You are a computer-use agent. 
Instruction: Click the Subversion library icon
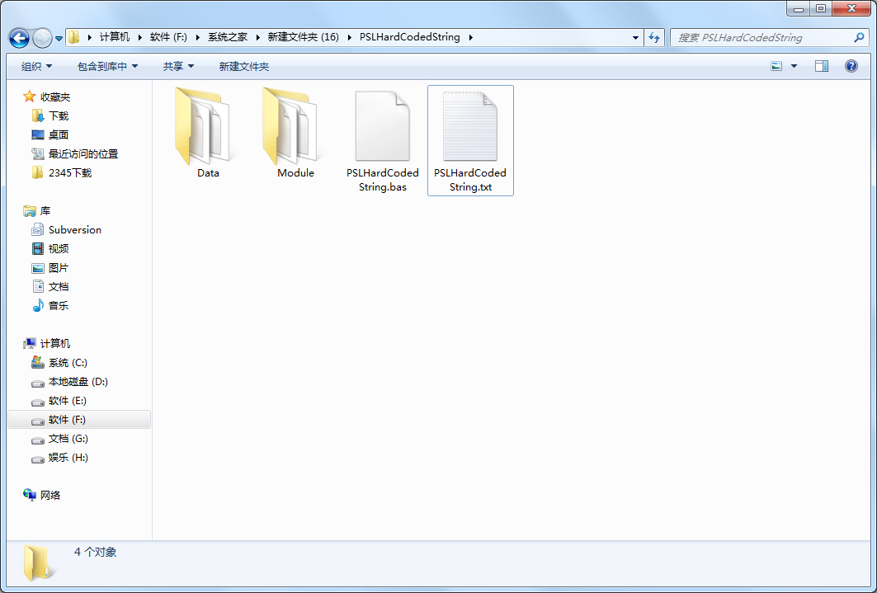(x=38, y=230)
